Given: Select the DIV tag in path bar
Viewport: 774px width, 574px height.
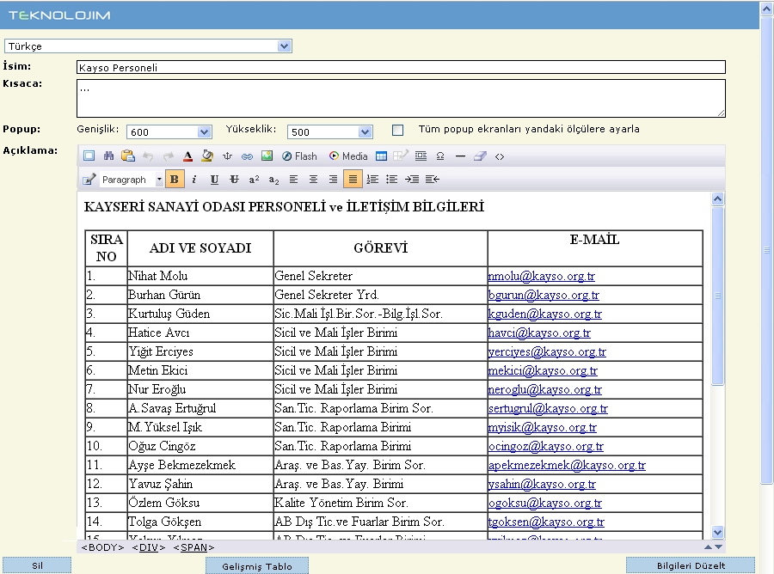Looking at the screenshot, I should click(149, 547).
